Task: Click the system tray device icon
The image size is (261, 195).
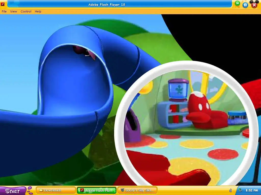Action: coord(230,190)
